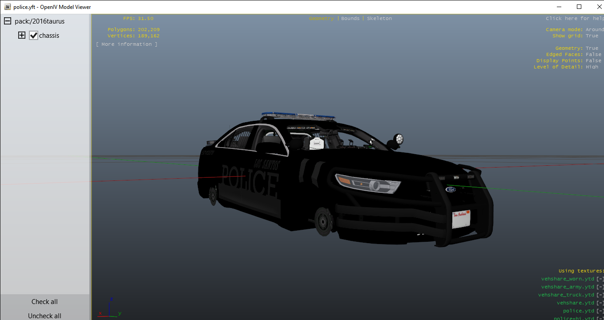Toggle Show grid True value

tap(592, 36)
